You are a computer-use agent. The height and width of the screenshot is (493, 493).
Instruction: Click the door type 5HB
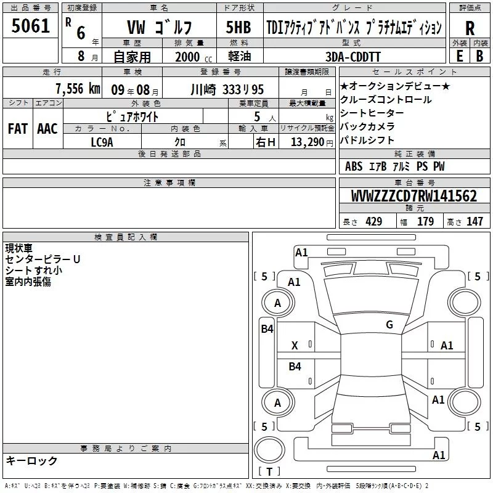click(x=238, y=27)
